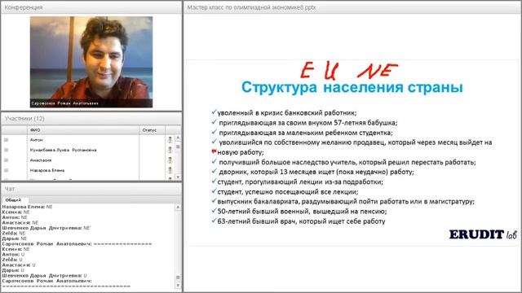Click the presentation title Мастер класс по олимпиадной экономике
522x293 pixels.
click(x=251, y=7)
